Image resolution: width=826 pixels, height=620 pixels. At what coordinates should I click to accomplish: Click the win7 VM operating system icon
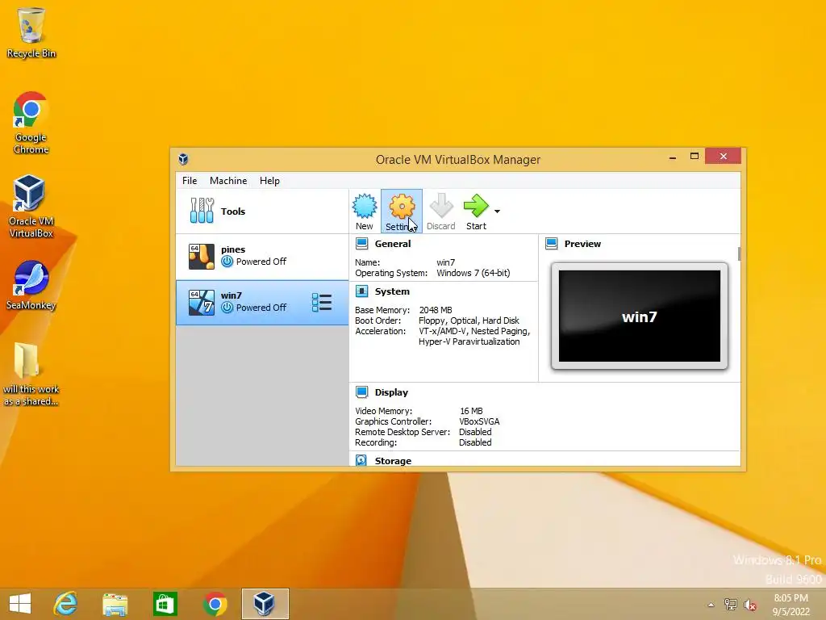click(x=201, y=303)
